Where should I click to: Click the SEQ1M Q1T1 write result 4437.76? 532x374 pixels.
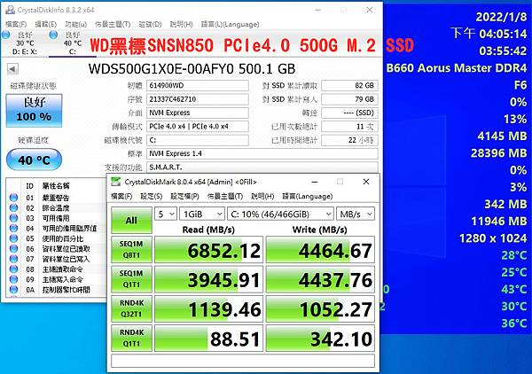tap(320, 279)
